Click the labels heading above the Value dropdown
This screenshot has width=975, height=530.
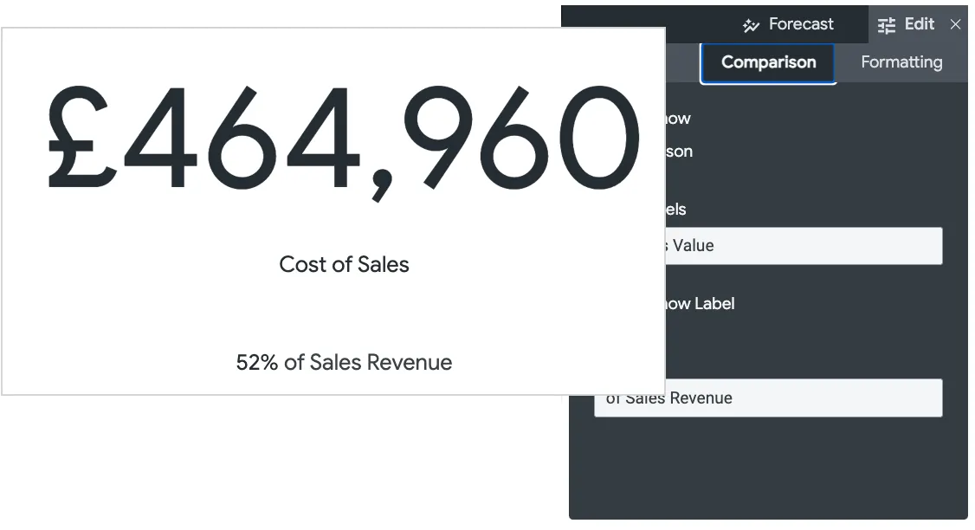676,210
